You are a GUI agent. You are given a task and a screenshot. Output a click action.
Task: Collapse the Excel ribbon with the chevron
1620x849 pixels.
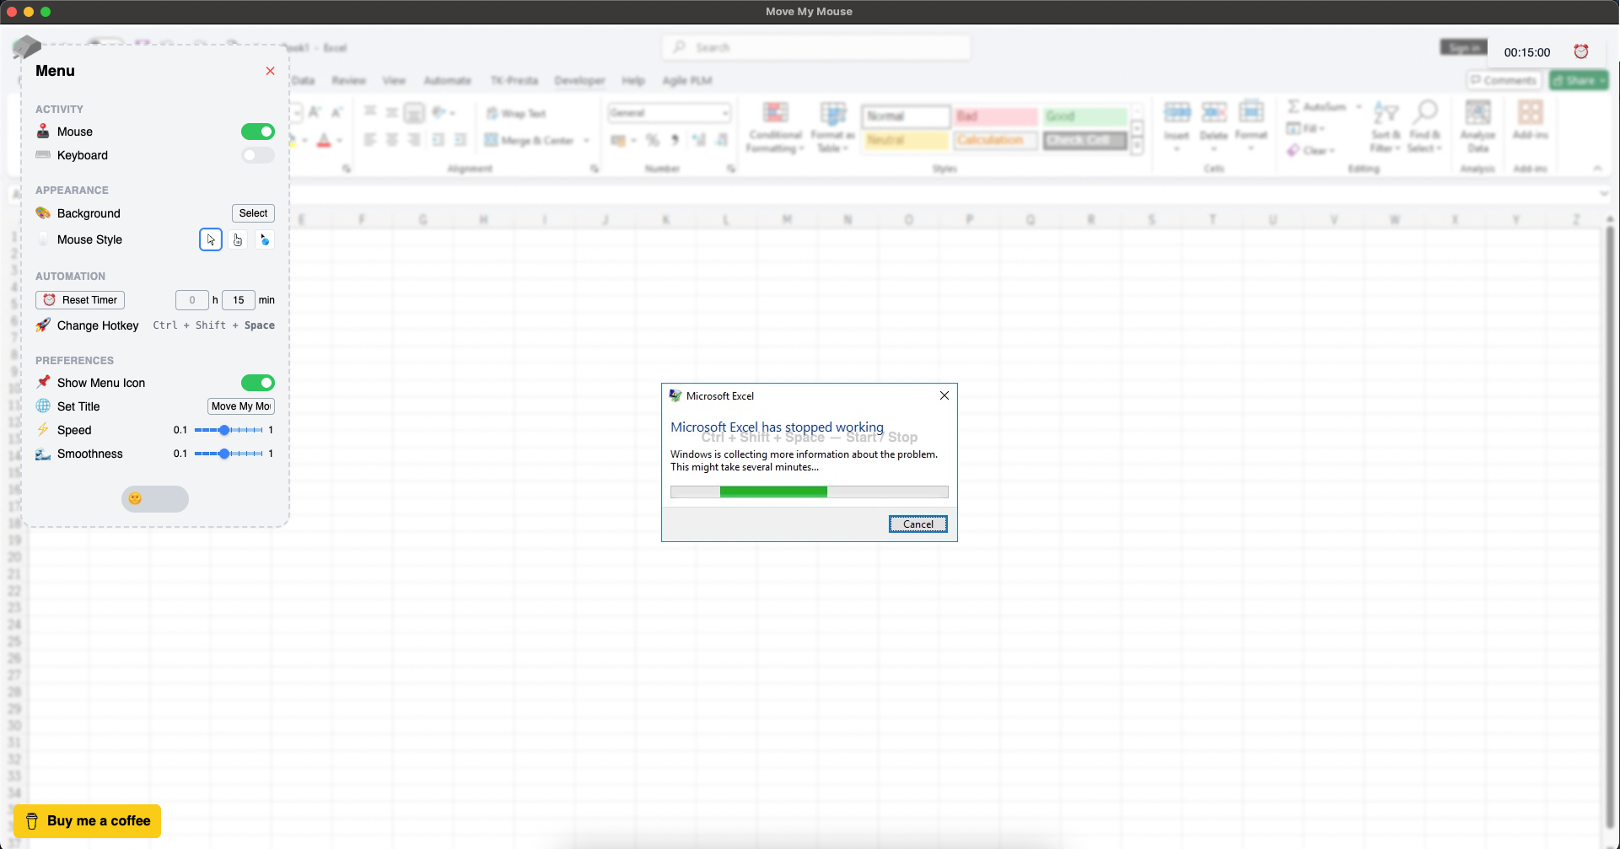pyautogui.click(x=1597, y=169)
